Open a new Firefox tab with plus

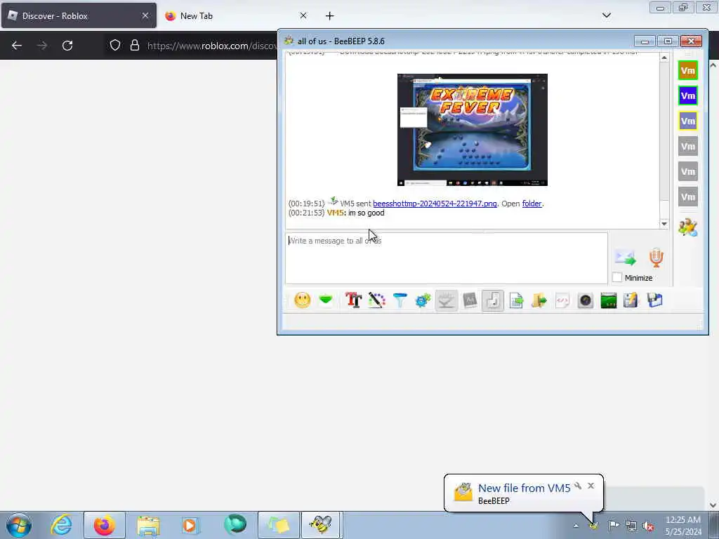point(330,16)
